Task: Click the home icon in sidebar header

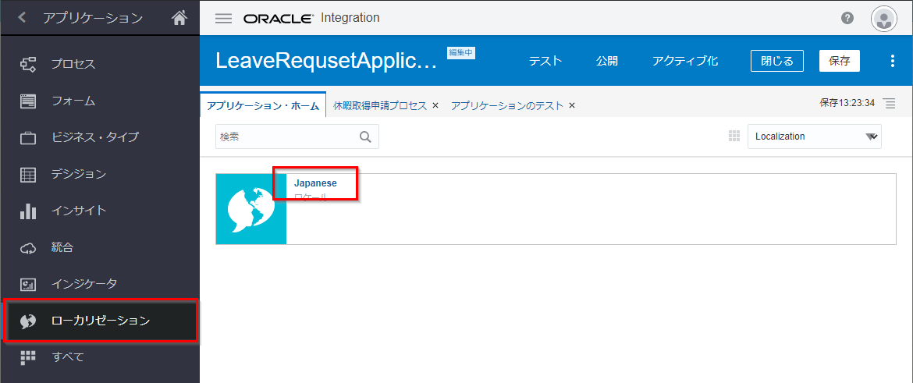Action: click(x=179, y=18)
